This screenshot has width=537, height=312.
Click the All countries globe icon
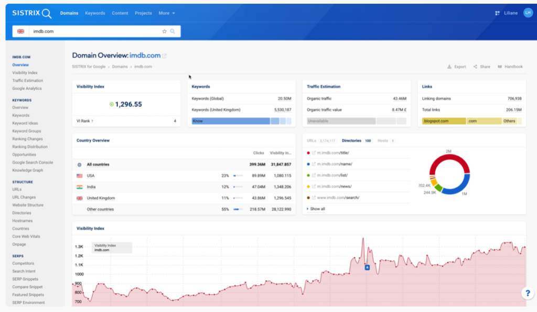coord(80,165)
